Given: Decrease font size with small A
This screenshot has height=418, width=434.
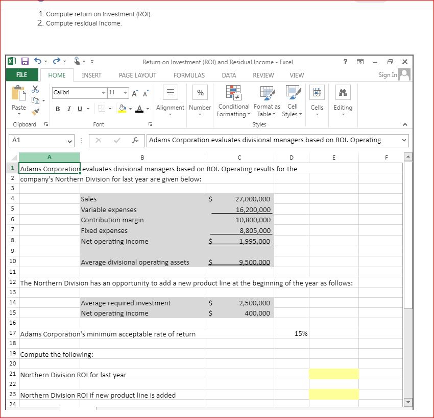Looking at the screenshot, I should [146, 93].
